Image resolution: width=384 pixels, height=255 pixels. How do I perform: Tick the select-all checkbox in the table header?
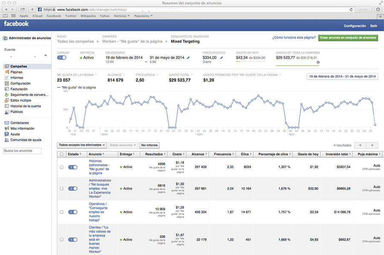tap(61, 154)
